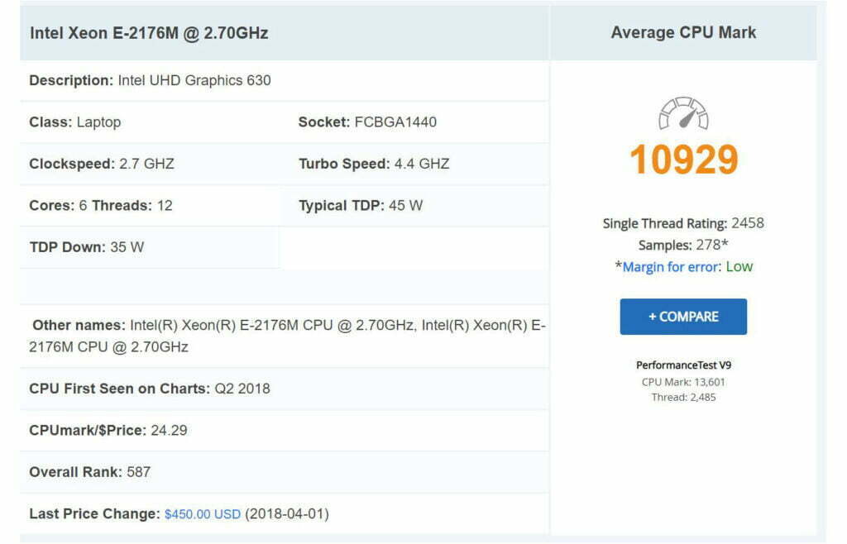
Task: Click the Last Price Change label
Action: (x=94, y=513)
